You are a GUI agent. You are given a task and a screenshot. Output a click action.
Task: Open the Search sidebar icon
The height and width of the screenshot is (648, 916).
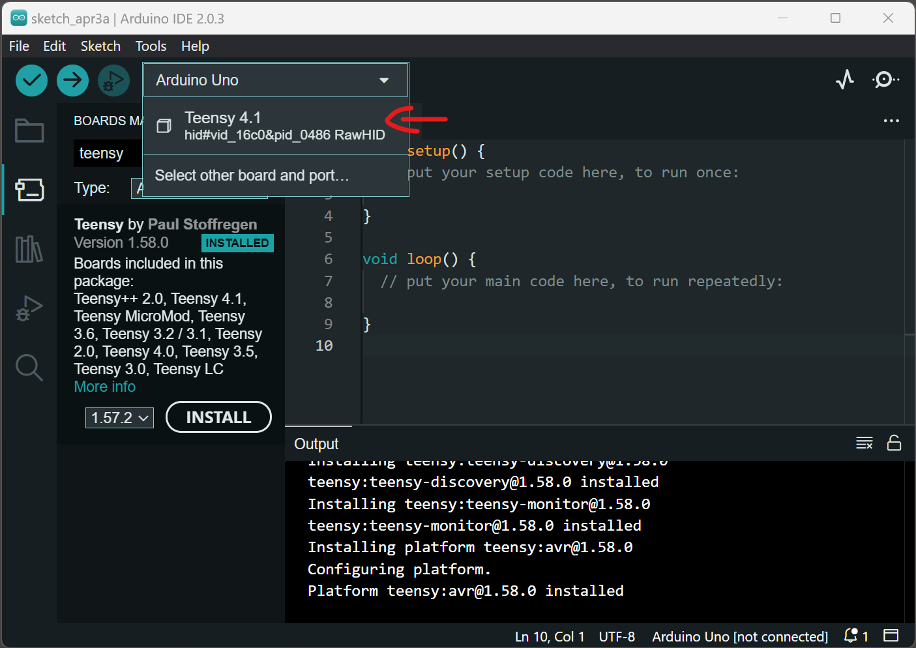(29, 368)
